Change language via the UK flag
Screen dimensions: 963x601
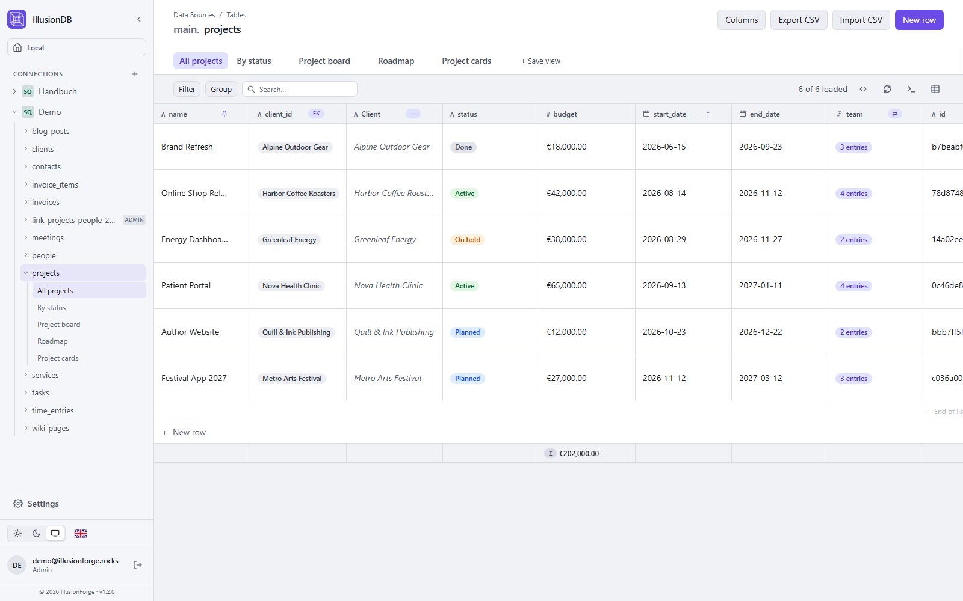pos(81,534)
